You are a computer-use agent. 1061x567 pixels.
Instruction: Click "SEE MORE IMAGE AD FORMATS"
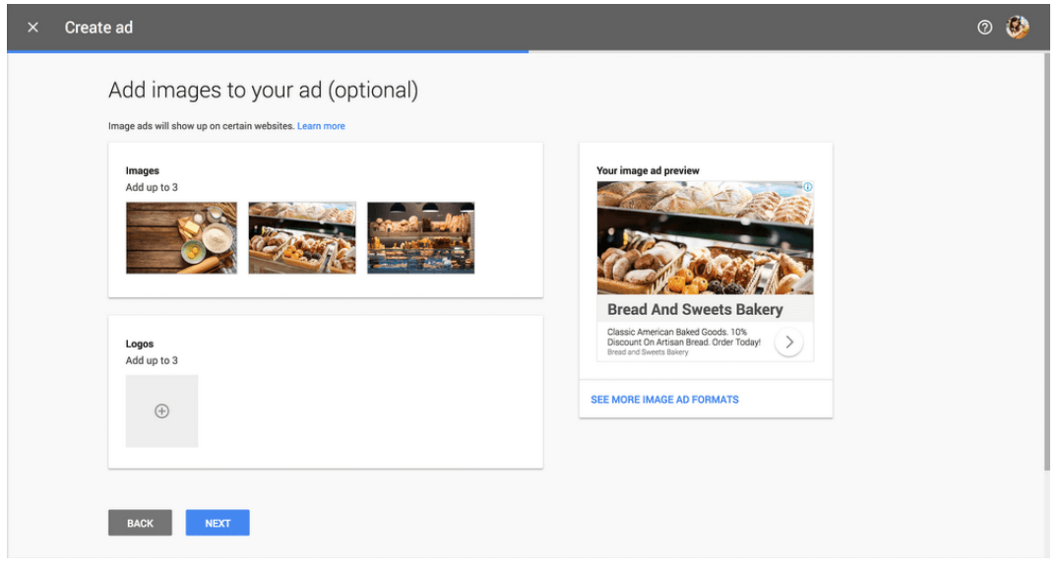tap(663, 399)
